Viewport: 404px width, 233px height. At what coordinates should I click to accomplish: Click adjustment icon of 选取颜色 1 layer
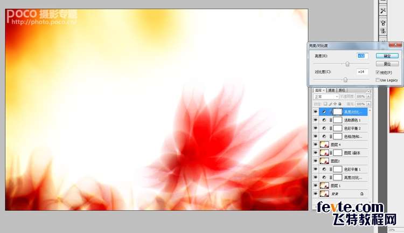(324, 120)
